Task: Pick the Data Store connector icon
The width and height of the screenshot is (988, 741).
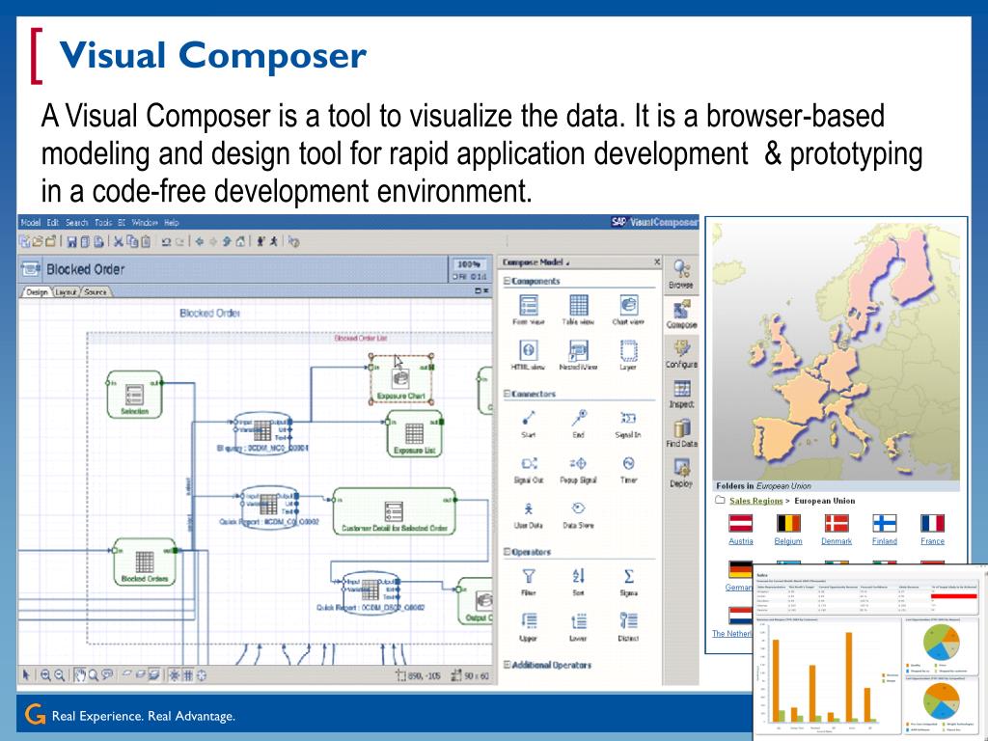Action: pyautogui.click(x=579, y=508)
